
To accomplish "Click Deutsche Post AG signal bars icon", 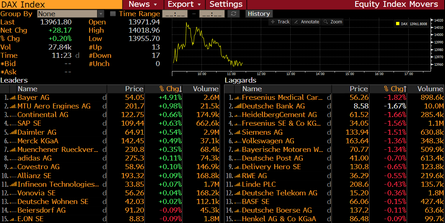I will pos(238,158).
